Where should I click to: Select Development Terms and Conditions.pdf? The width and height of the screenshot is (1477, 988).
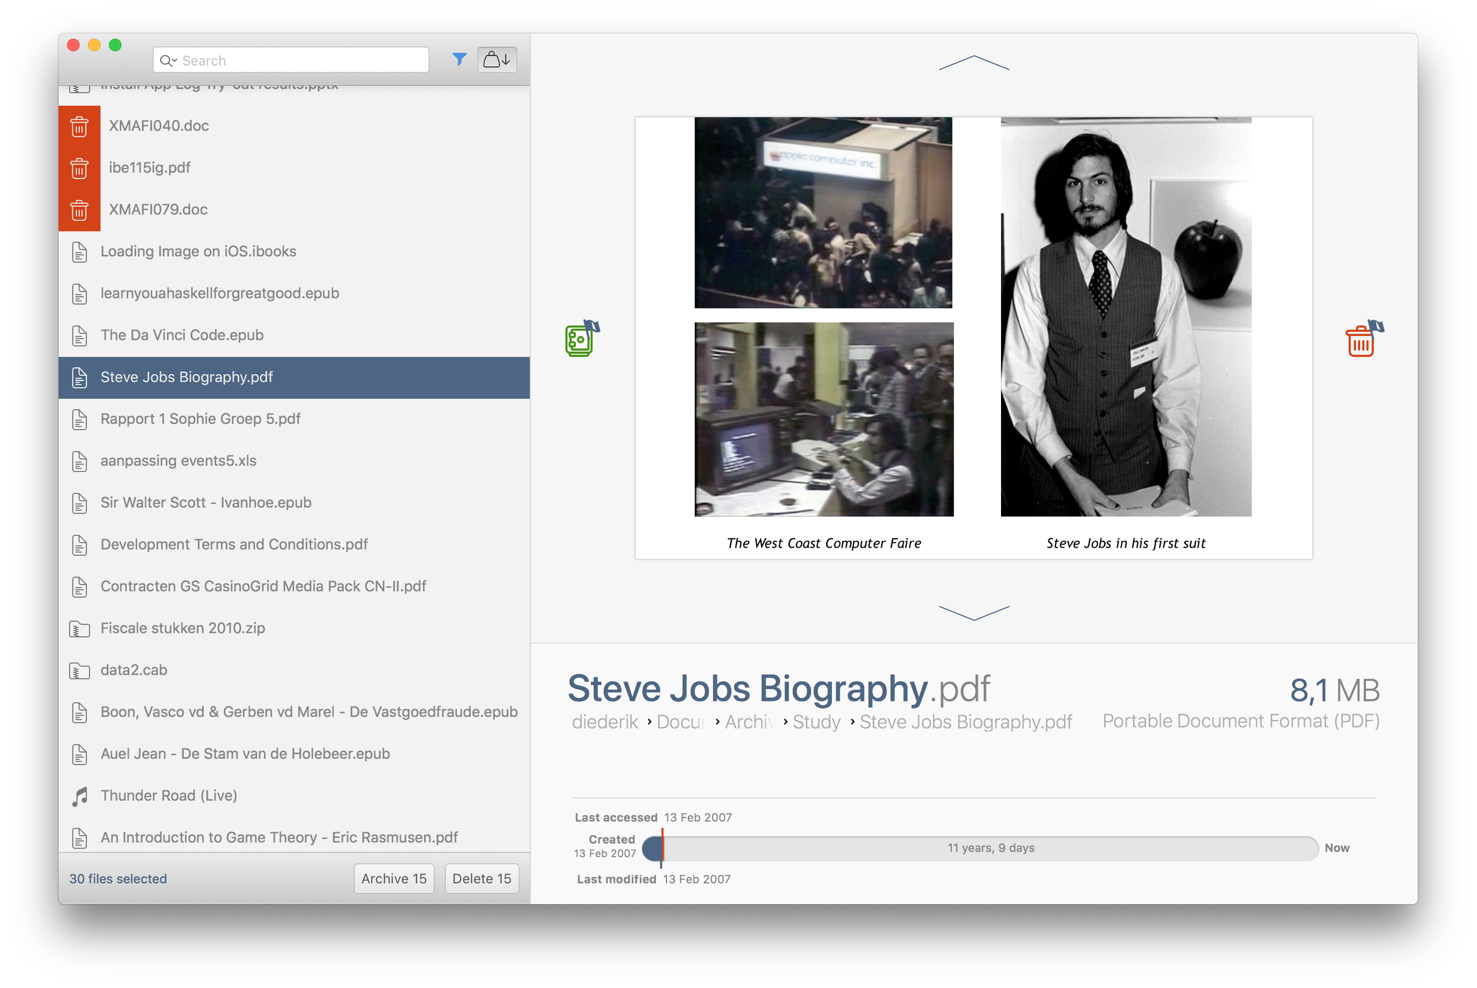coord(294,544)
